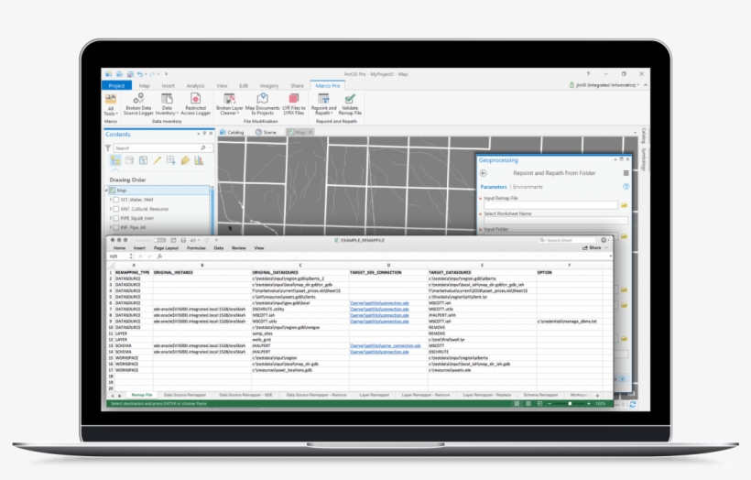Open the Broken Layer Cleaner tool
751x480 pixels.
pos(229,104)
